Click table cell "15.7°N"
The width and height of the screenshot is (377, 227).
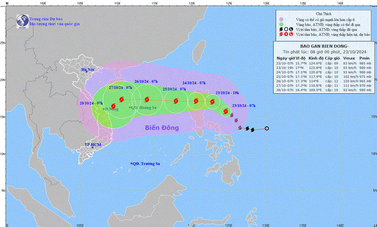(x=301, y=64)
